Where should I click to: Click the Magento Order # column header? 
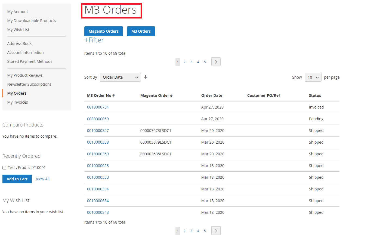click(x=156, y=95)
